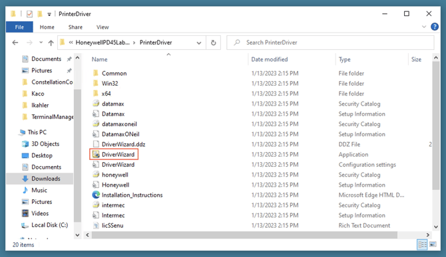Viewport: 446px width, 257px height.
Task: Open the TerminalManage quick access folder
Action: [53, 117]
